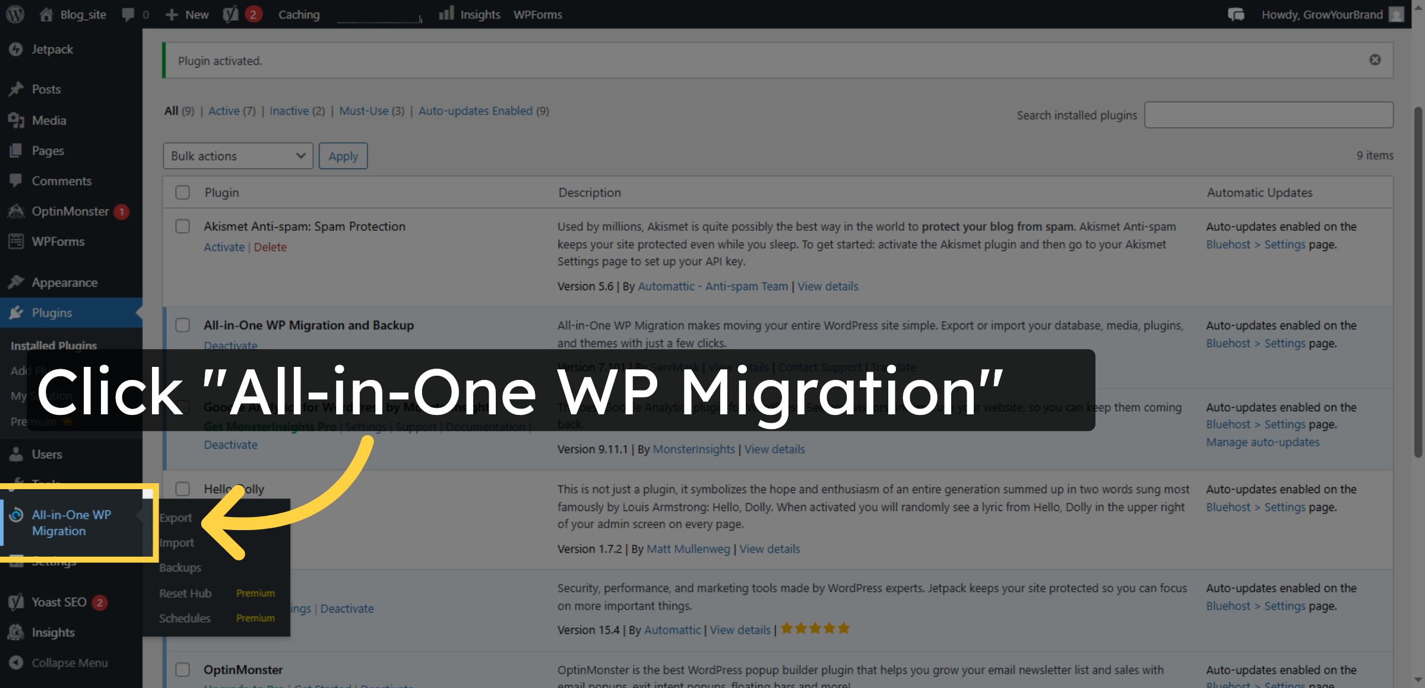1425x688 pixels.
Task: Collapse the admin menu
Action: (16, 662)
